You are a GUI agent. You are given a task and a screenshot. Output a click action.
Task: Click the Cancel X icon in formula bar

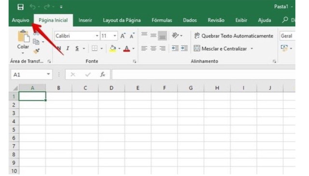tap(73, 74)
